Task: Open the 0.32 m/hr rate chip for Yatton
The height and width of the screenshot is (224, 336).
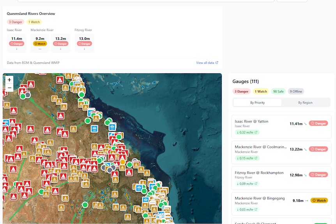Action: click(247, 132)
